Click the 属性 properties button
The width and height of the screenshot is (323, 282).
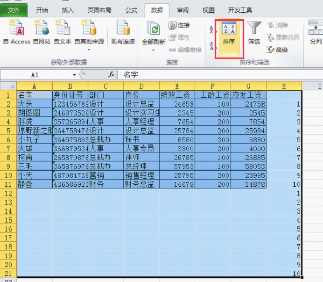click(179, 37)
